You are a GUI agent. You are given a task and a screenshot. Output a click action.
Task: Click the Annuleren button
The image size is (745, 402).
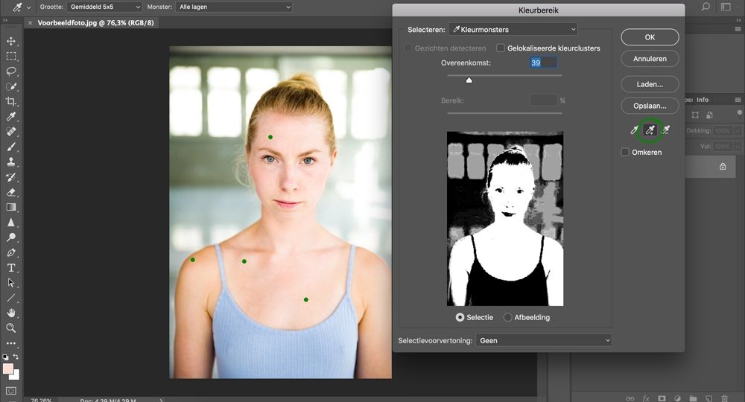pos(650,59)
